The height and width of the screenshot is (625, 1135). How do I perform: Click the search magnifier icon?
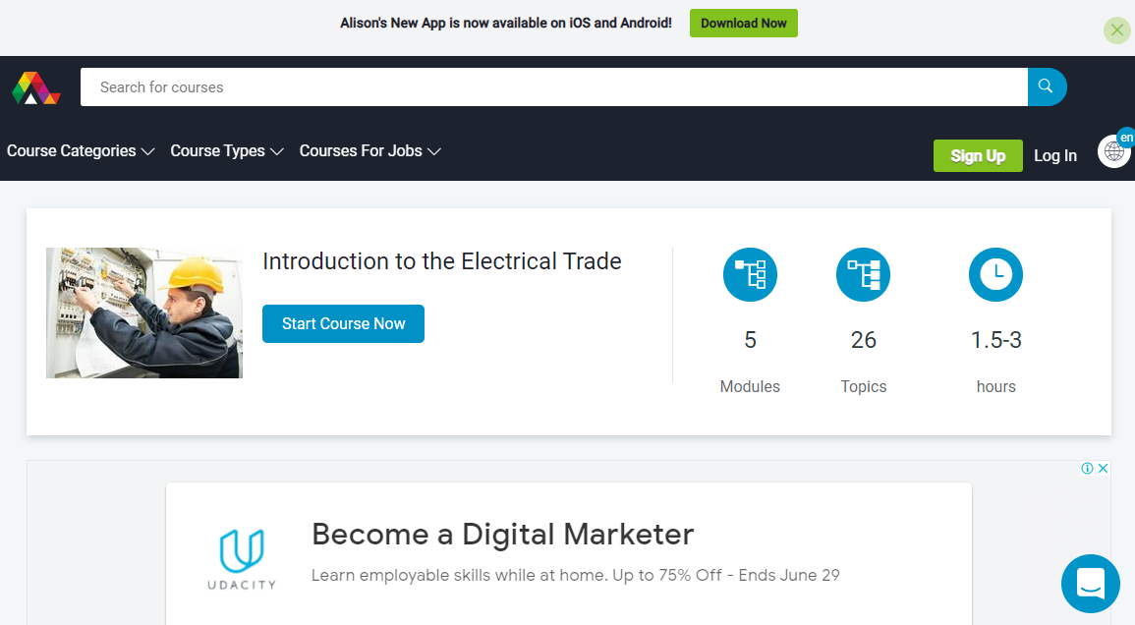click(1045, 86)
